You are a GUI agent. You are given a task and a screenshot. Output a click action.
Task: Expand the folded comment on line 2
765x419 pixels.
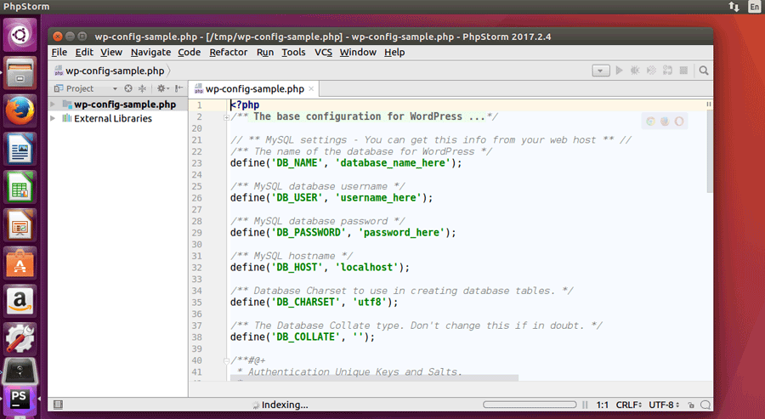[x=226, y=117]
